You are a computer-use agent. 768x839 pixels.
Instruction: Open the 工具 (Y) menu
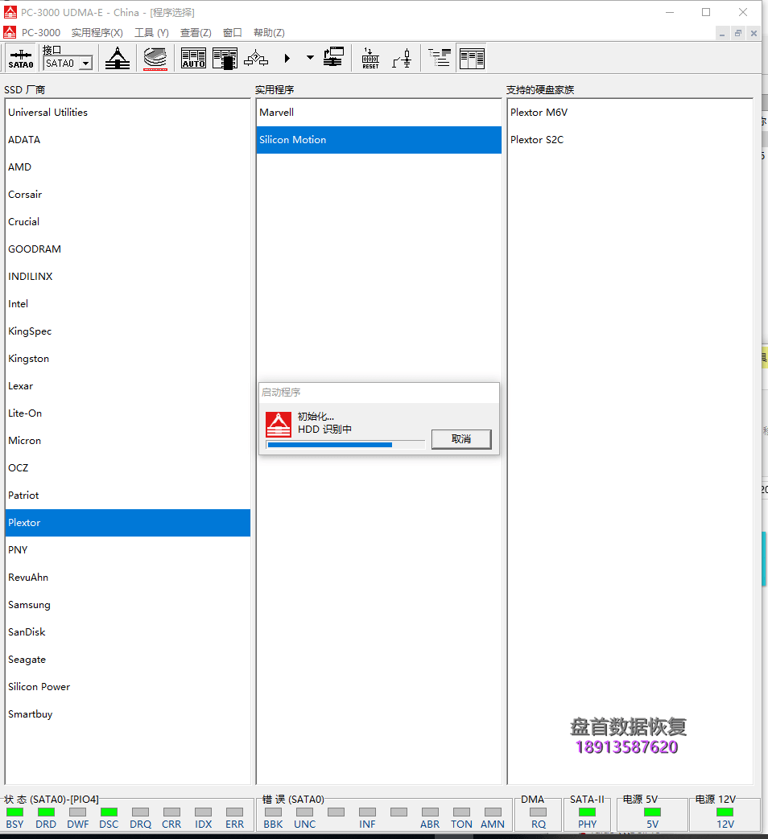pos(151,33)
